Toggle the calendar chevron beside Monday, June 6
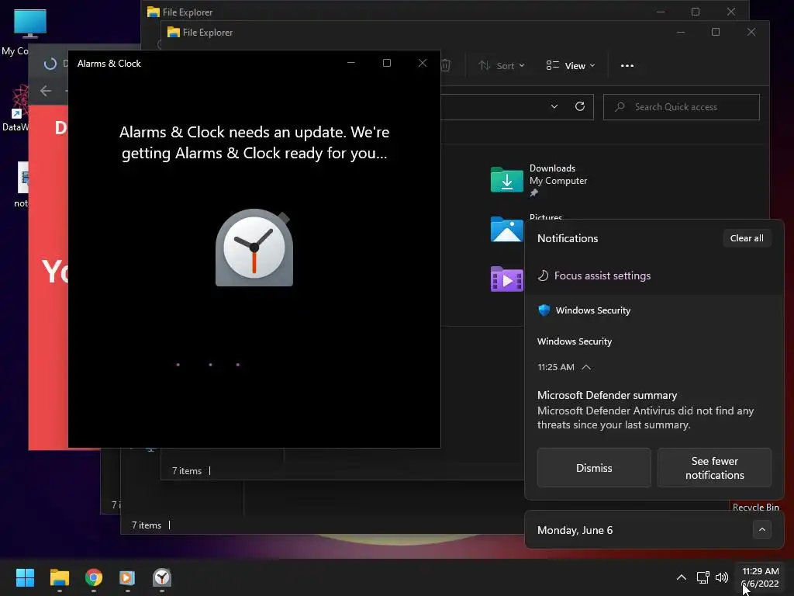Viewport: 794px width, 596px height. (x=761, y=530)
